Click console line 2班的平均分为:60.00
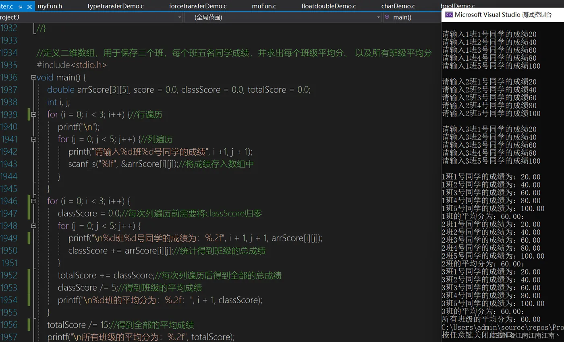564x342 pixels. pyautogui.click(x=483, y=264)
